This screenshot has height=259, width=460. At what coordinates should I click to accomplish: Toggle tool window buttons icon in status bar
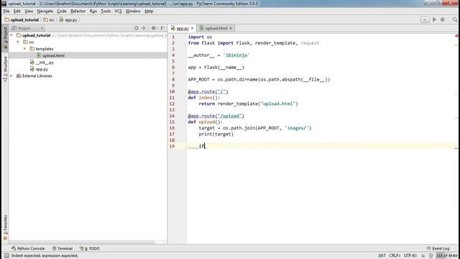(6, 256)
